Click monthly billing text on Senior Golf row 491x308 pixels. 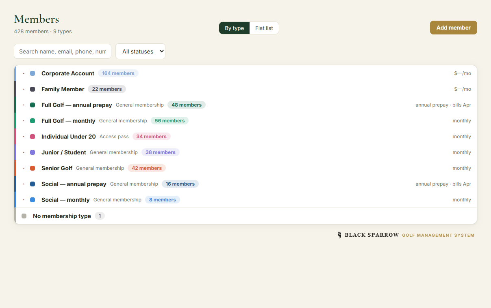click(x=462, y=168)
